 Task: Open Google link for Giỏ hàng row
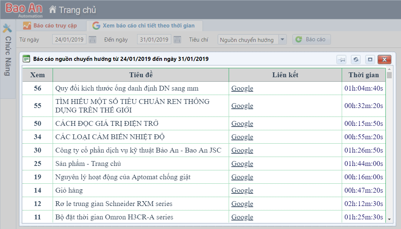tap(242, 190)
